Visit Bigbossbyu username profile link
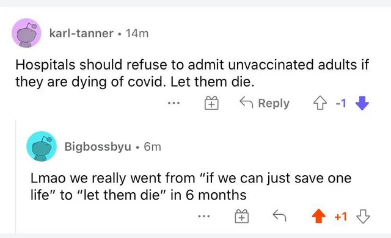The width and height of the screenshot is (391, 238). 98,146
